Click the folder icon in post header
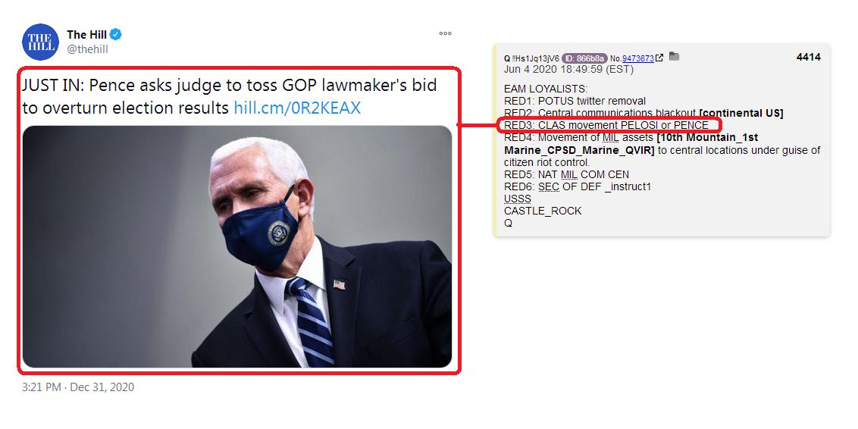858x429 pixels. [x=674, y=56]
